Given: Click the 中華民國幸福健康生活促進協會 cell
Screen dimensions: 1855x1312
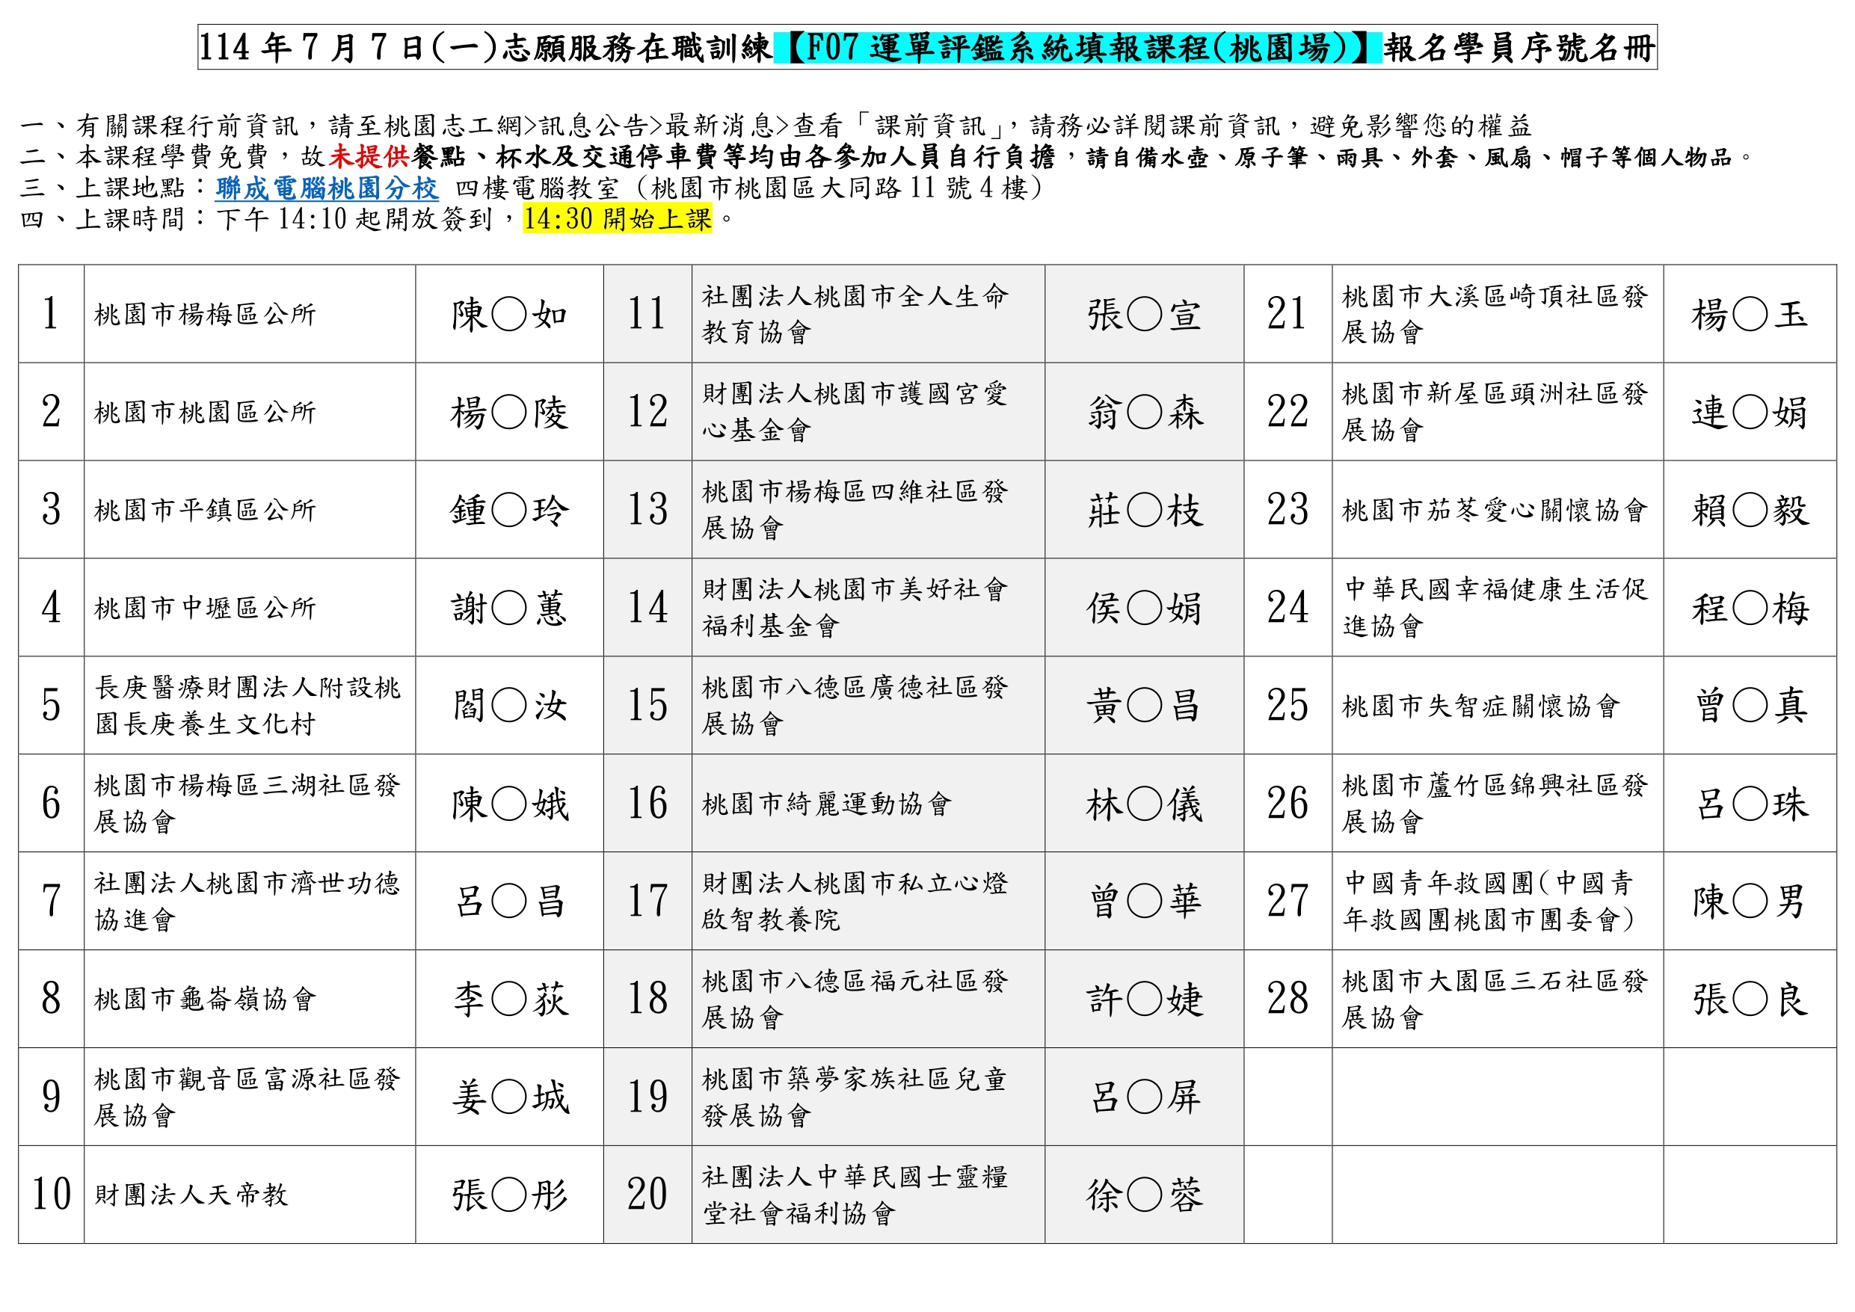Looking at the screenshot, I should tap(1498, 607).
